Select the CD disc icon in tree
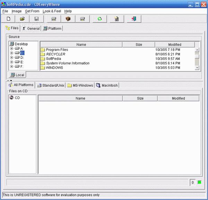 tap(11, 98)
